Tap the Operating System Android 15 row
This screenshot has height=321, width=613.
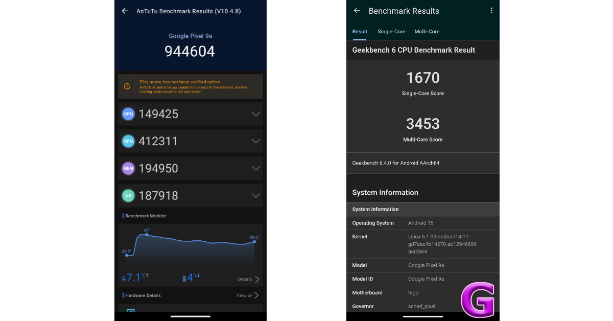[x=423, y=223]
